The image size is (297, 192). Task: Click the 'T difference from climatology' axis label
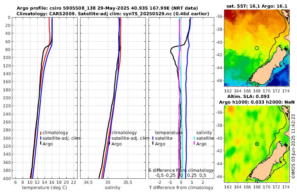click(x=181, y=188)
